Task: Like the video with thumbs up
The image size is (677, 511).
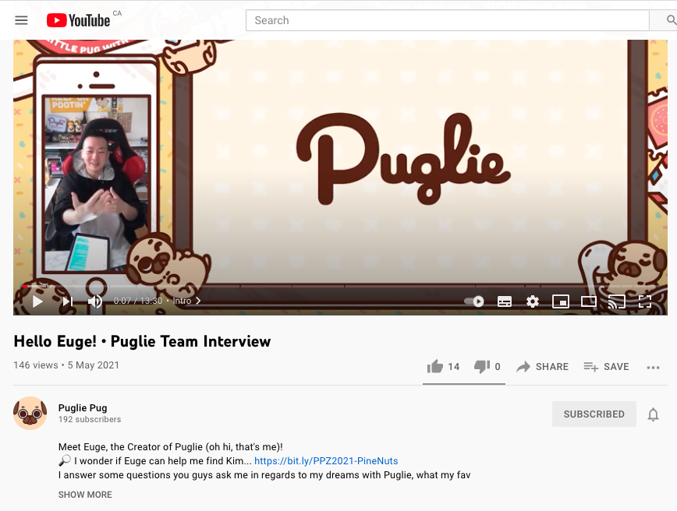Action: (443, 367)
